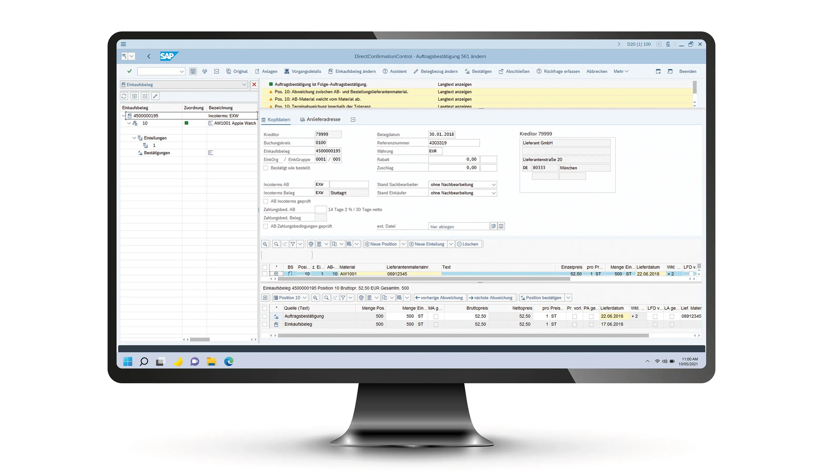
Task: Go back with the left chevron icon
Action: pyautogui.click(x=149, y=56)
